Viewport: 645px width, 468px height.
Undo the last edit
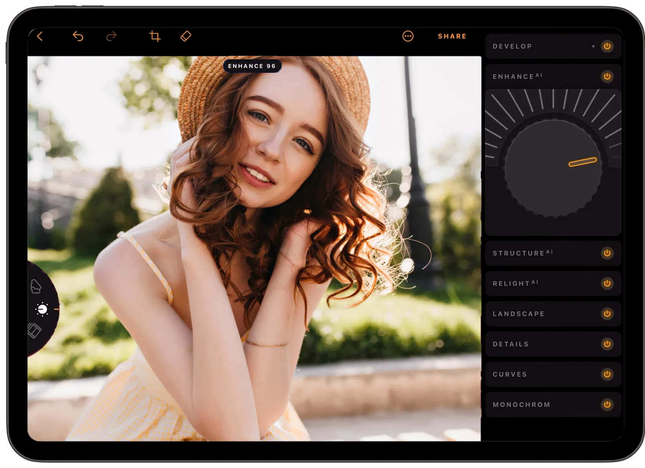click(78, 36)
